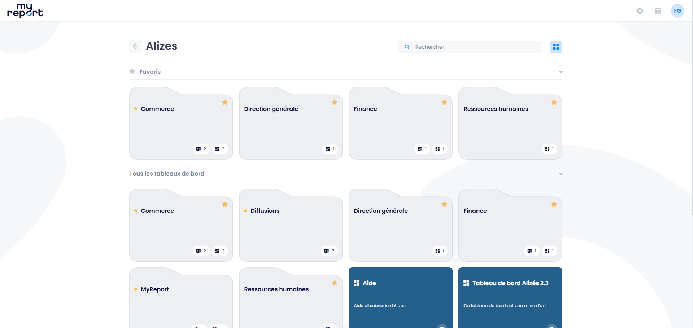Open the applications grid menu
The image size is (693, 328).
pyautogui.click(x=658, y=11)
